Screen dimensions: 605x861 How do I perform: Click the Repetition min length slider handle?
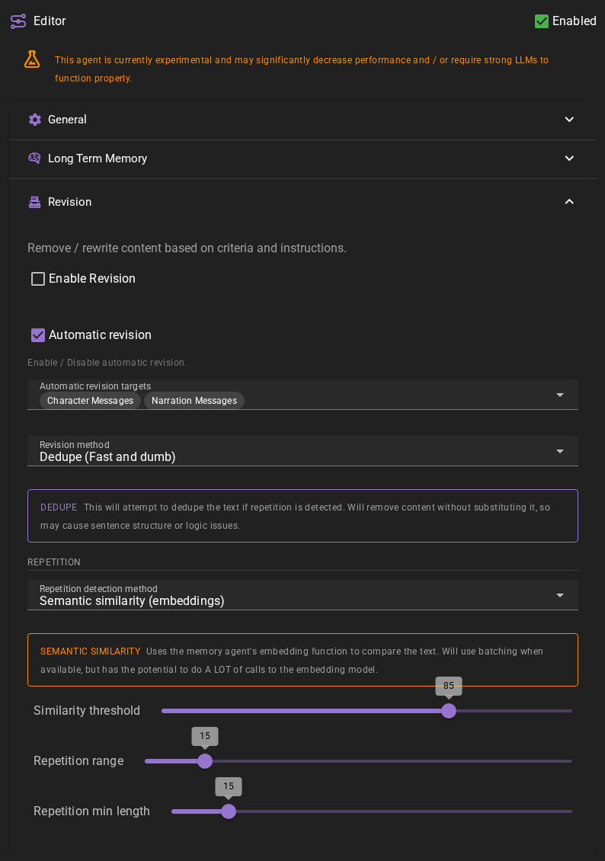click(229, 811)
